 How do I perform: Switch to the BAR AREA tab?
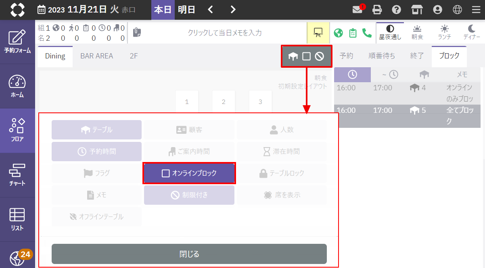[96, 56]
